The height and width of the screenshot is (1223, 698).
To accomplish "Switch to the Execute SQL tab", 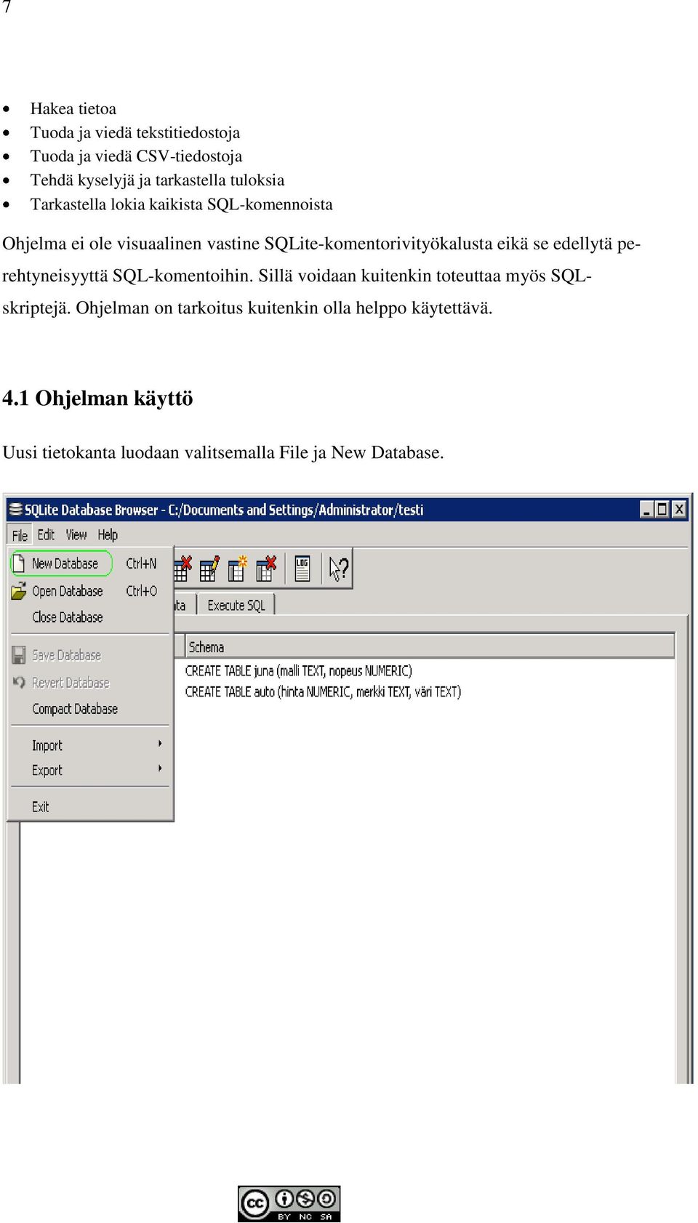I will pyautogui.click(x=236, y=605).
